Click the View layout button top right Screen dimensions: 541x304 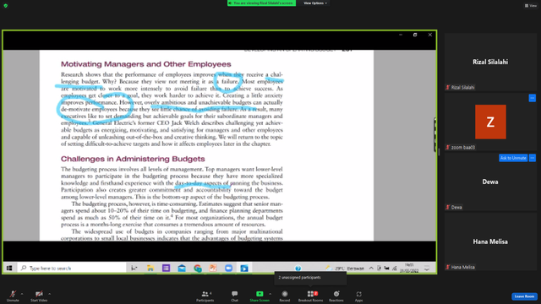531,6
